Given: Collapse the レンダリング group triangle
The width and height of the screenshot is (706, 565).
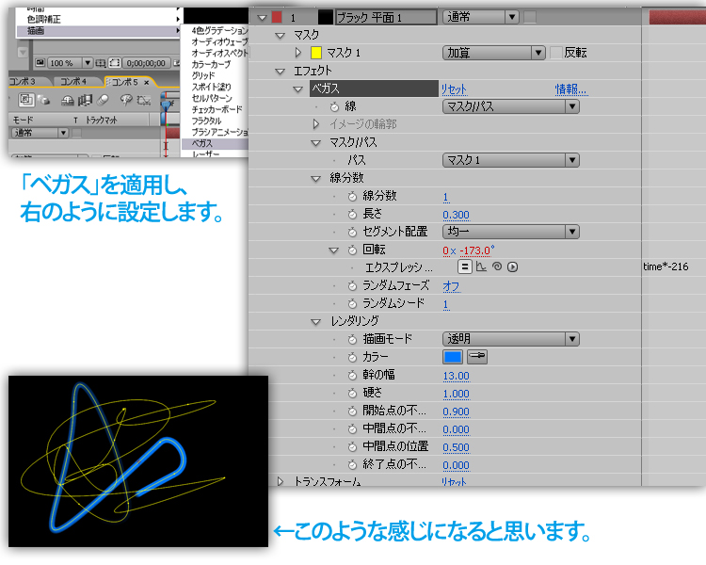Looking at the screenshot, I should (317, 322).
